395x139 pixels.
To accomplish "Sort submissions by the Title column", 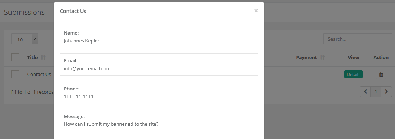I will coord(43,58).
